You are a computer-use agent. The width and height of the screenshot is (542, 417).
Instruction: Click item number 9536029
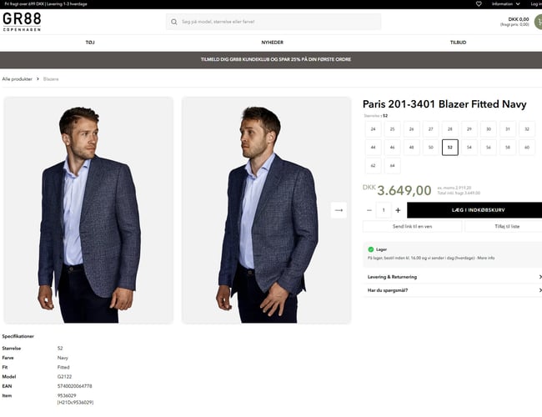pyautogui.click(x=67, y=395)
